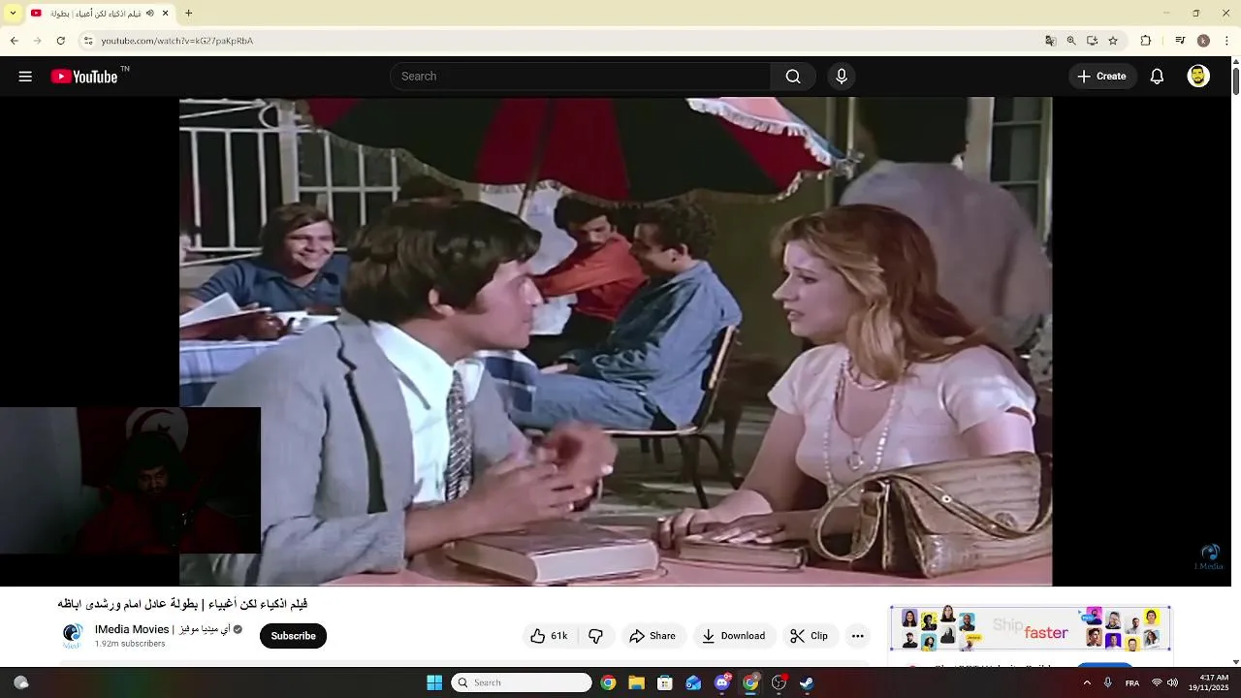
Task: Go to YouTube home via logo
Action: (x=84, y=77)
